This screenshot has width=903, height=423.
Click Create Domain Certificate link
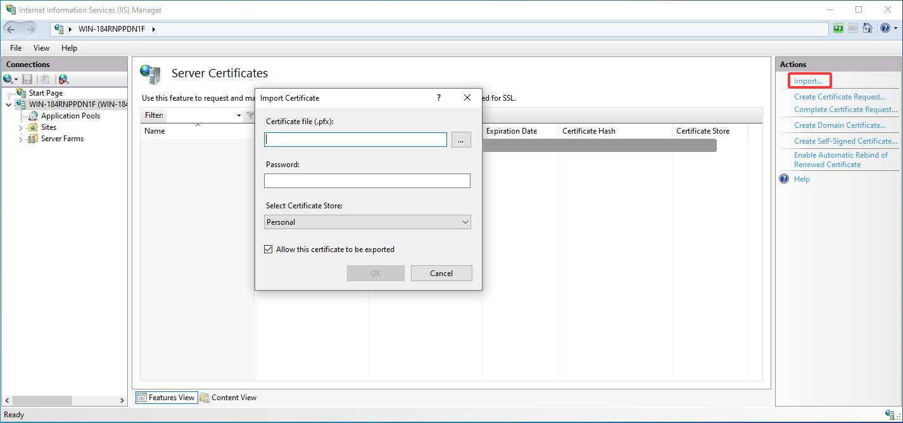[x=840, y=125]
